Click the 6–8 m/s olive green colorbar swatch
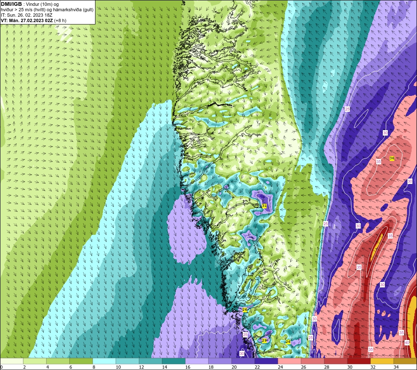 tap(81, 361)
